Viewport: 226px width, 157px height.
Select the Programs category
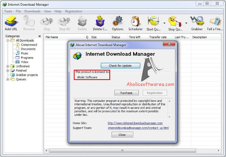point(27,58)
